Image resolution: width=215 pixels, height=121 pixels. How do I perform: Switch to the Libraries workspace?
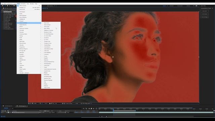[188, 6]
